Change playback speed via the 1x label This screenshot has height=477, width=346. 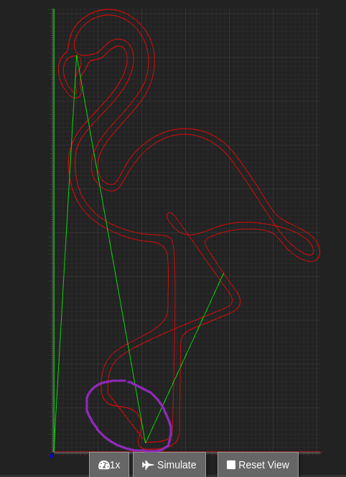tap(115, 465)
